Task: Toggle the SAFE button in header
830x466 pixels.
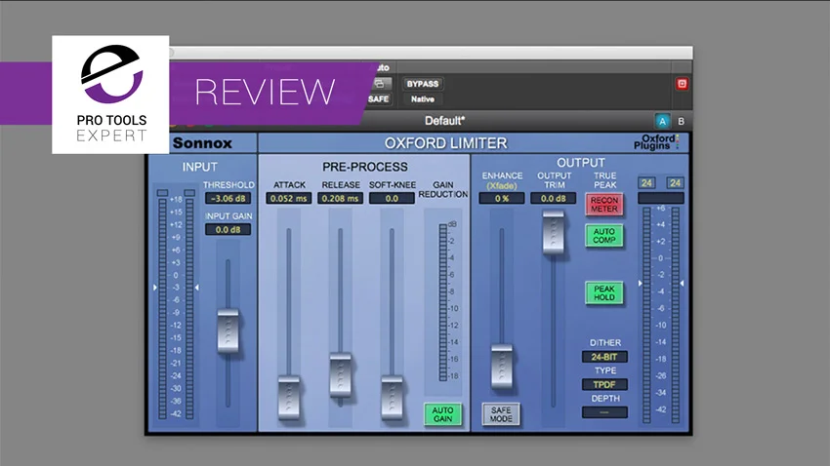Action: pos(379,98)
